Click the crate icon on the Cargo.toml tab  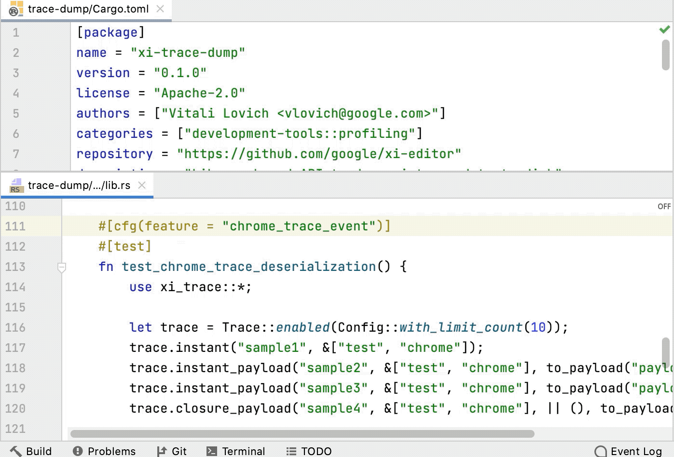[x=15, y=9]
